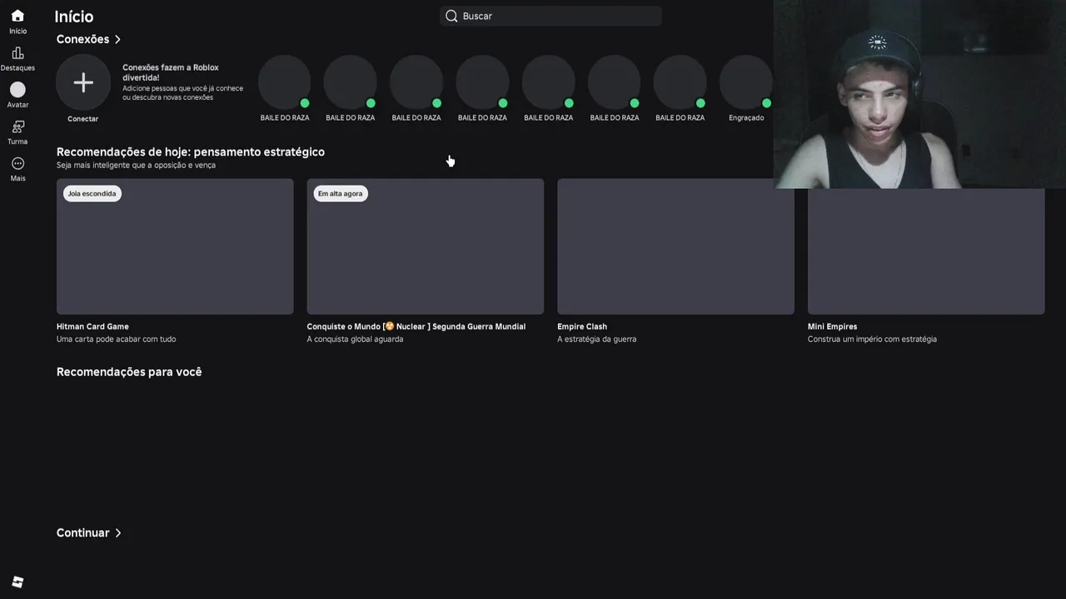Click 'A conquista global aguarda' subtitle
The height and width of the screenshot is (599, 1066).
(x=355, y=339)
